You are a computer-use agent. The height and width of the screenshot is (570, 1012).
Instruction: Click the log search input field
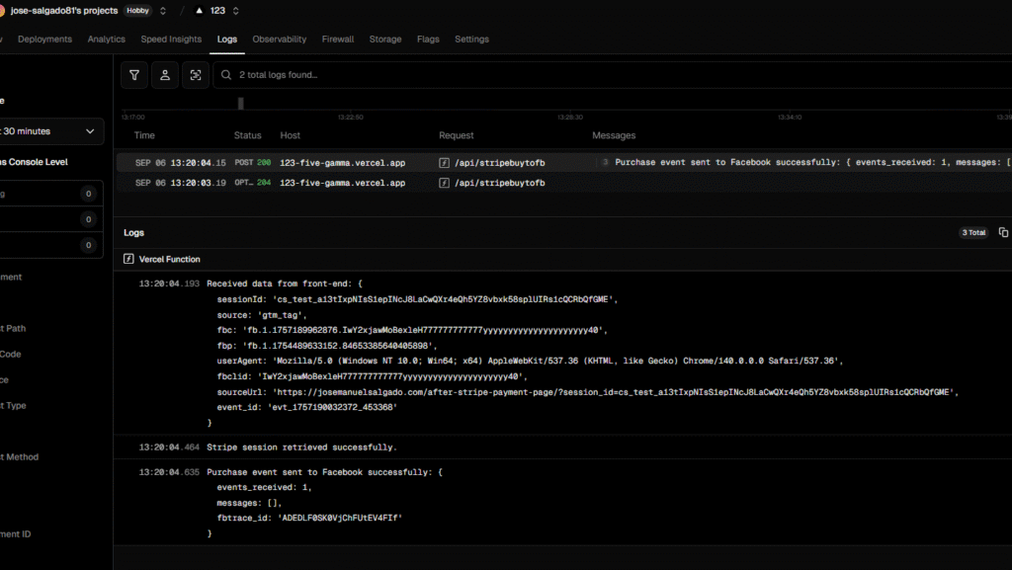593,75
